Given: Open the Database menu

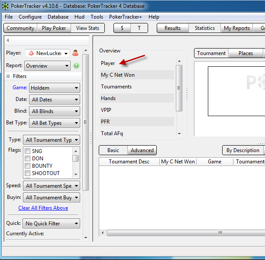Looking at the screenshot, I should [58, 17].
